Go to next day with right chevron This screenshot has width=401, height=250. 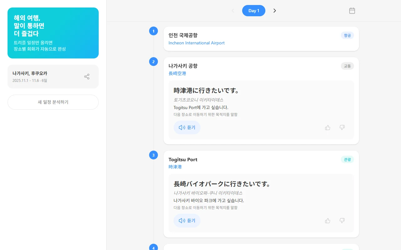(x=275, y=11)
